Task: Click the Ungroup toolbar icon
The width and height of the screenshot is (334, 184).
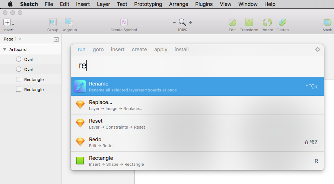Action: [69, 22]
